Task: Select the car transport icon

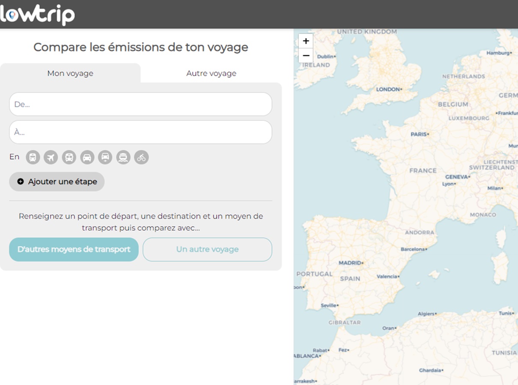Action: click(87, 157)
